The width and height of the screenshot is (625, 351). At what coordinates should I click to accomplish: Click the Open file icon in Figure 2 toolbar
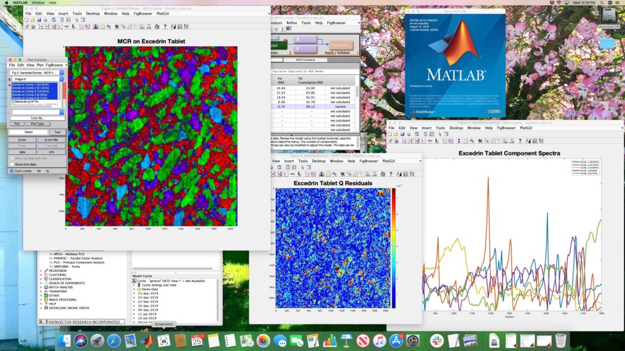(33, 19)
